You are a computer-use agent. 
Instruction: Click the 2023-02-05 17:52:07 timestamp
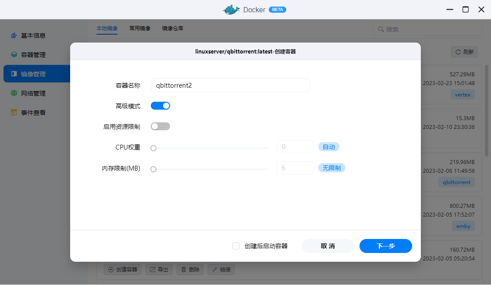[449, 215]
